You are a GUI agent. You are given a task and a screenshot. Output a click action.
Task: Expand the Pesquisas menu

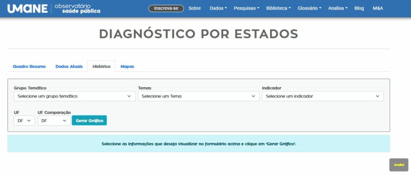tap(246, 8)
